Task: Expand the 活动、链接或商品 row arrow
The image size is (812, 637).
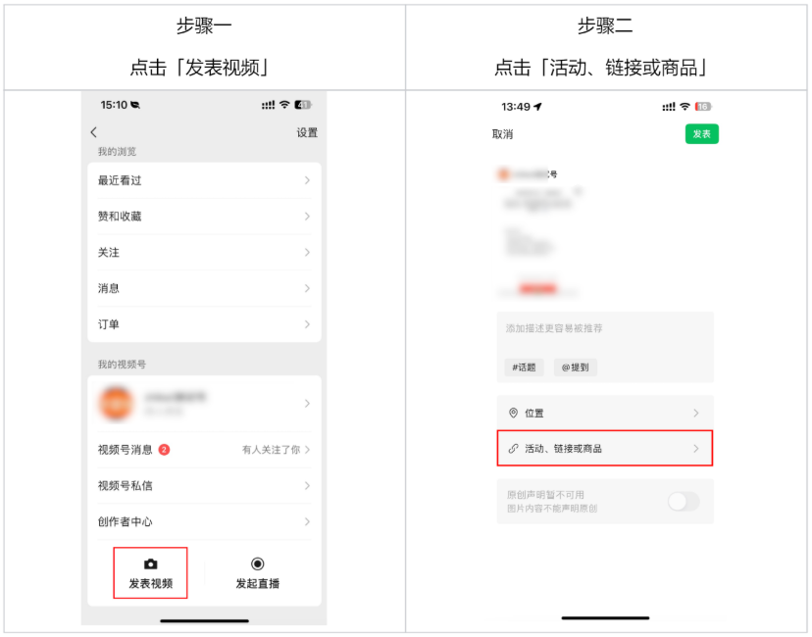Action: tap(696, 449)
